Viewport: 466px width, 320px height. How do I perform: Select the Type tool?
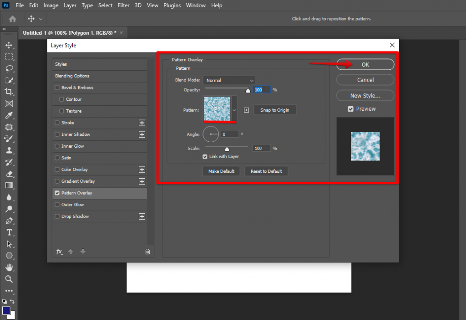(x=10, y=232)
